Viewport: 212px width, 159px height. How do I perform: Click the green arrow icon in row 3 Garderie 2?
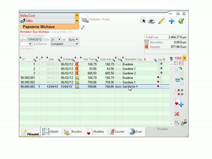[x=160, y=73]
